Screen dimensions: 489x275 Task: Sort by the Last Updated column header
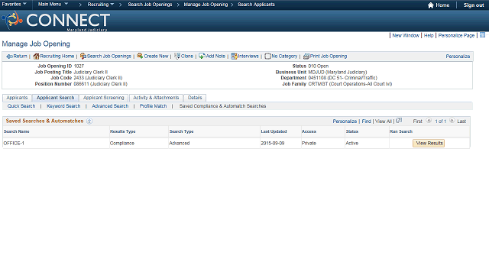274,131
